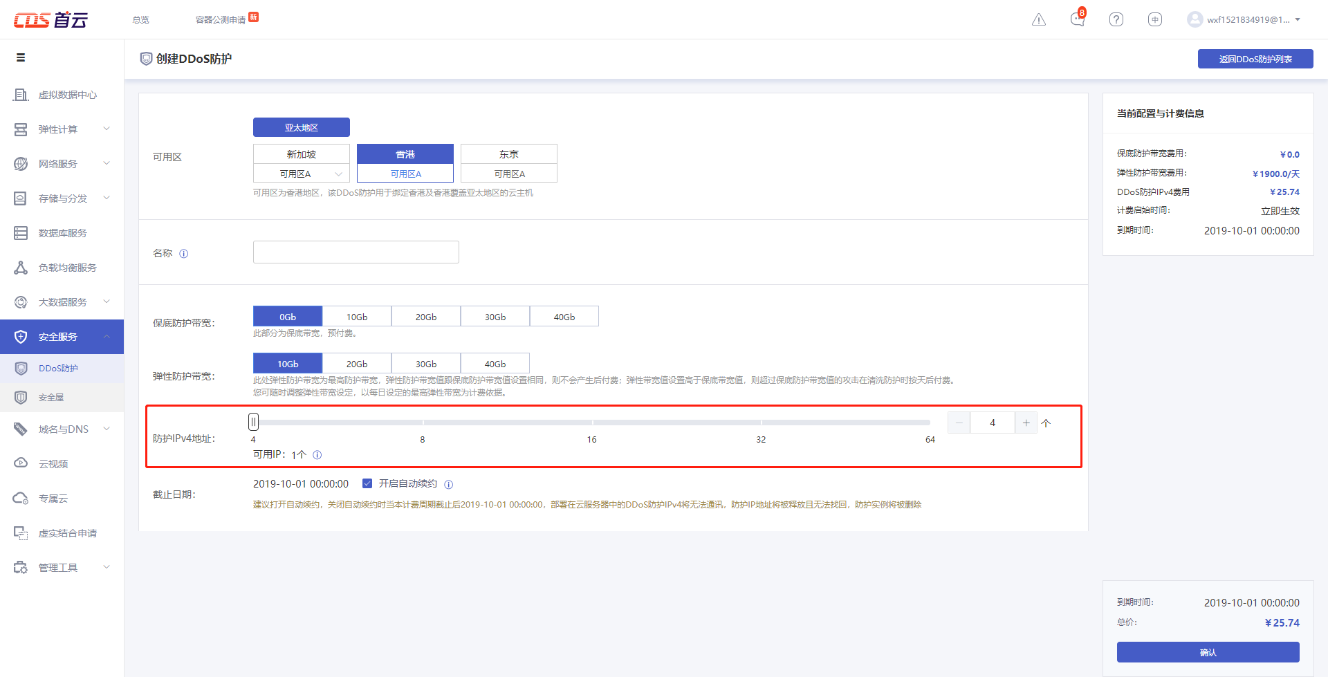This screenshot has width=1328, height=677.
Task: Click the help question mark icon
Action: [x=1116, y=19]
